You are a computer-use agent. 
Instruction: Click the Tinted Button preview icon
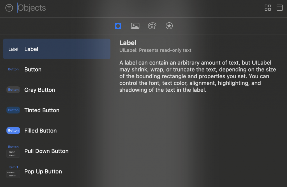pos(13,110)
